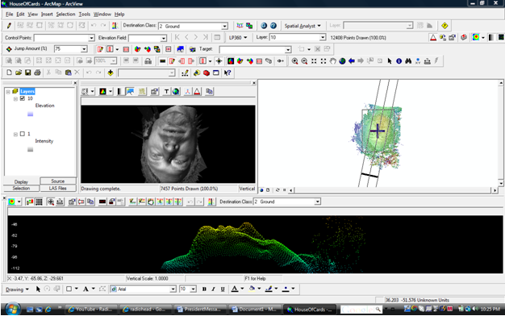Click the text T tool in 3D viewer toolbar
505x316 pixels.
coord(166,92)
